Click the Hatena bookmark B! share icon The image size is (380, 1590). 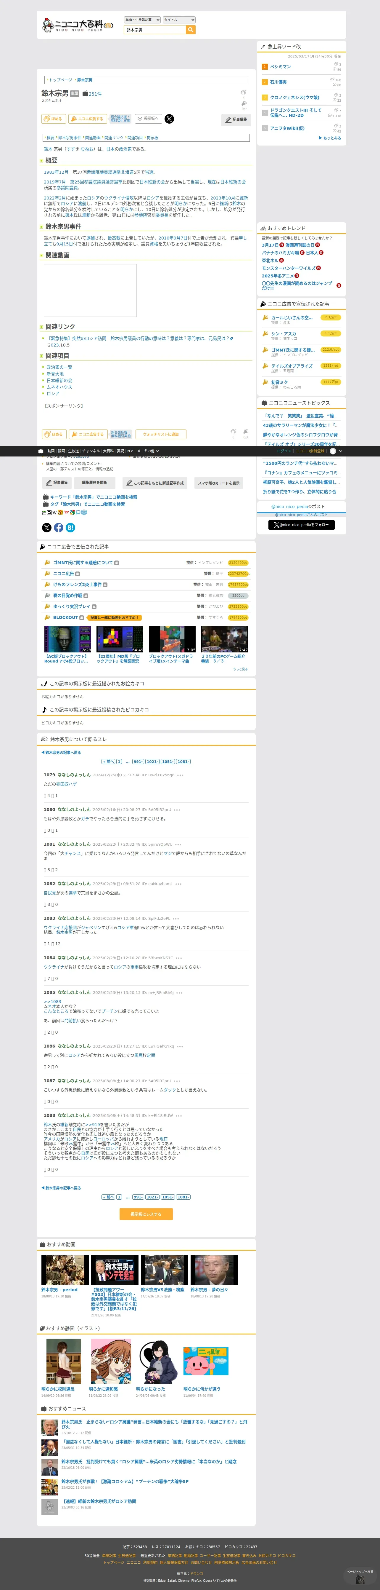(70, 528)
